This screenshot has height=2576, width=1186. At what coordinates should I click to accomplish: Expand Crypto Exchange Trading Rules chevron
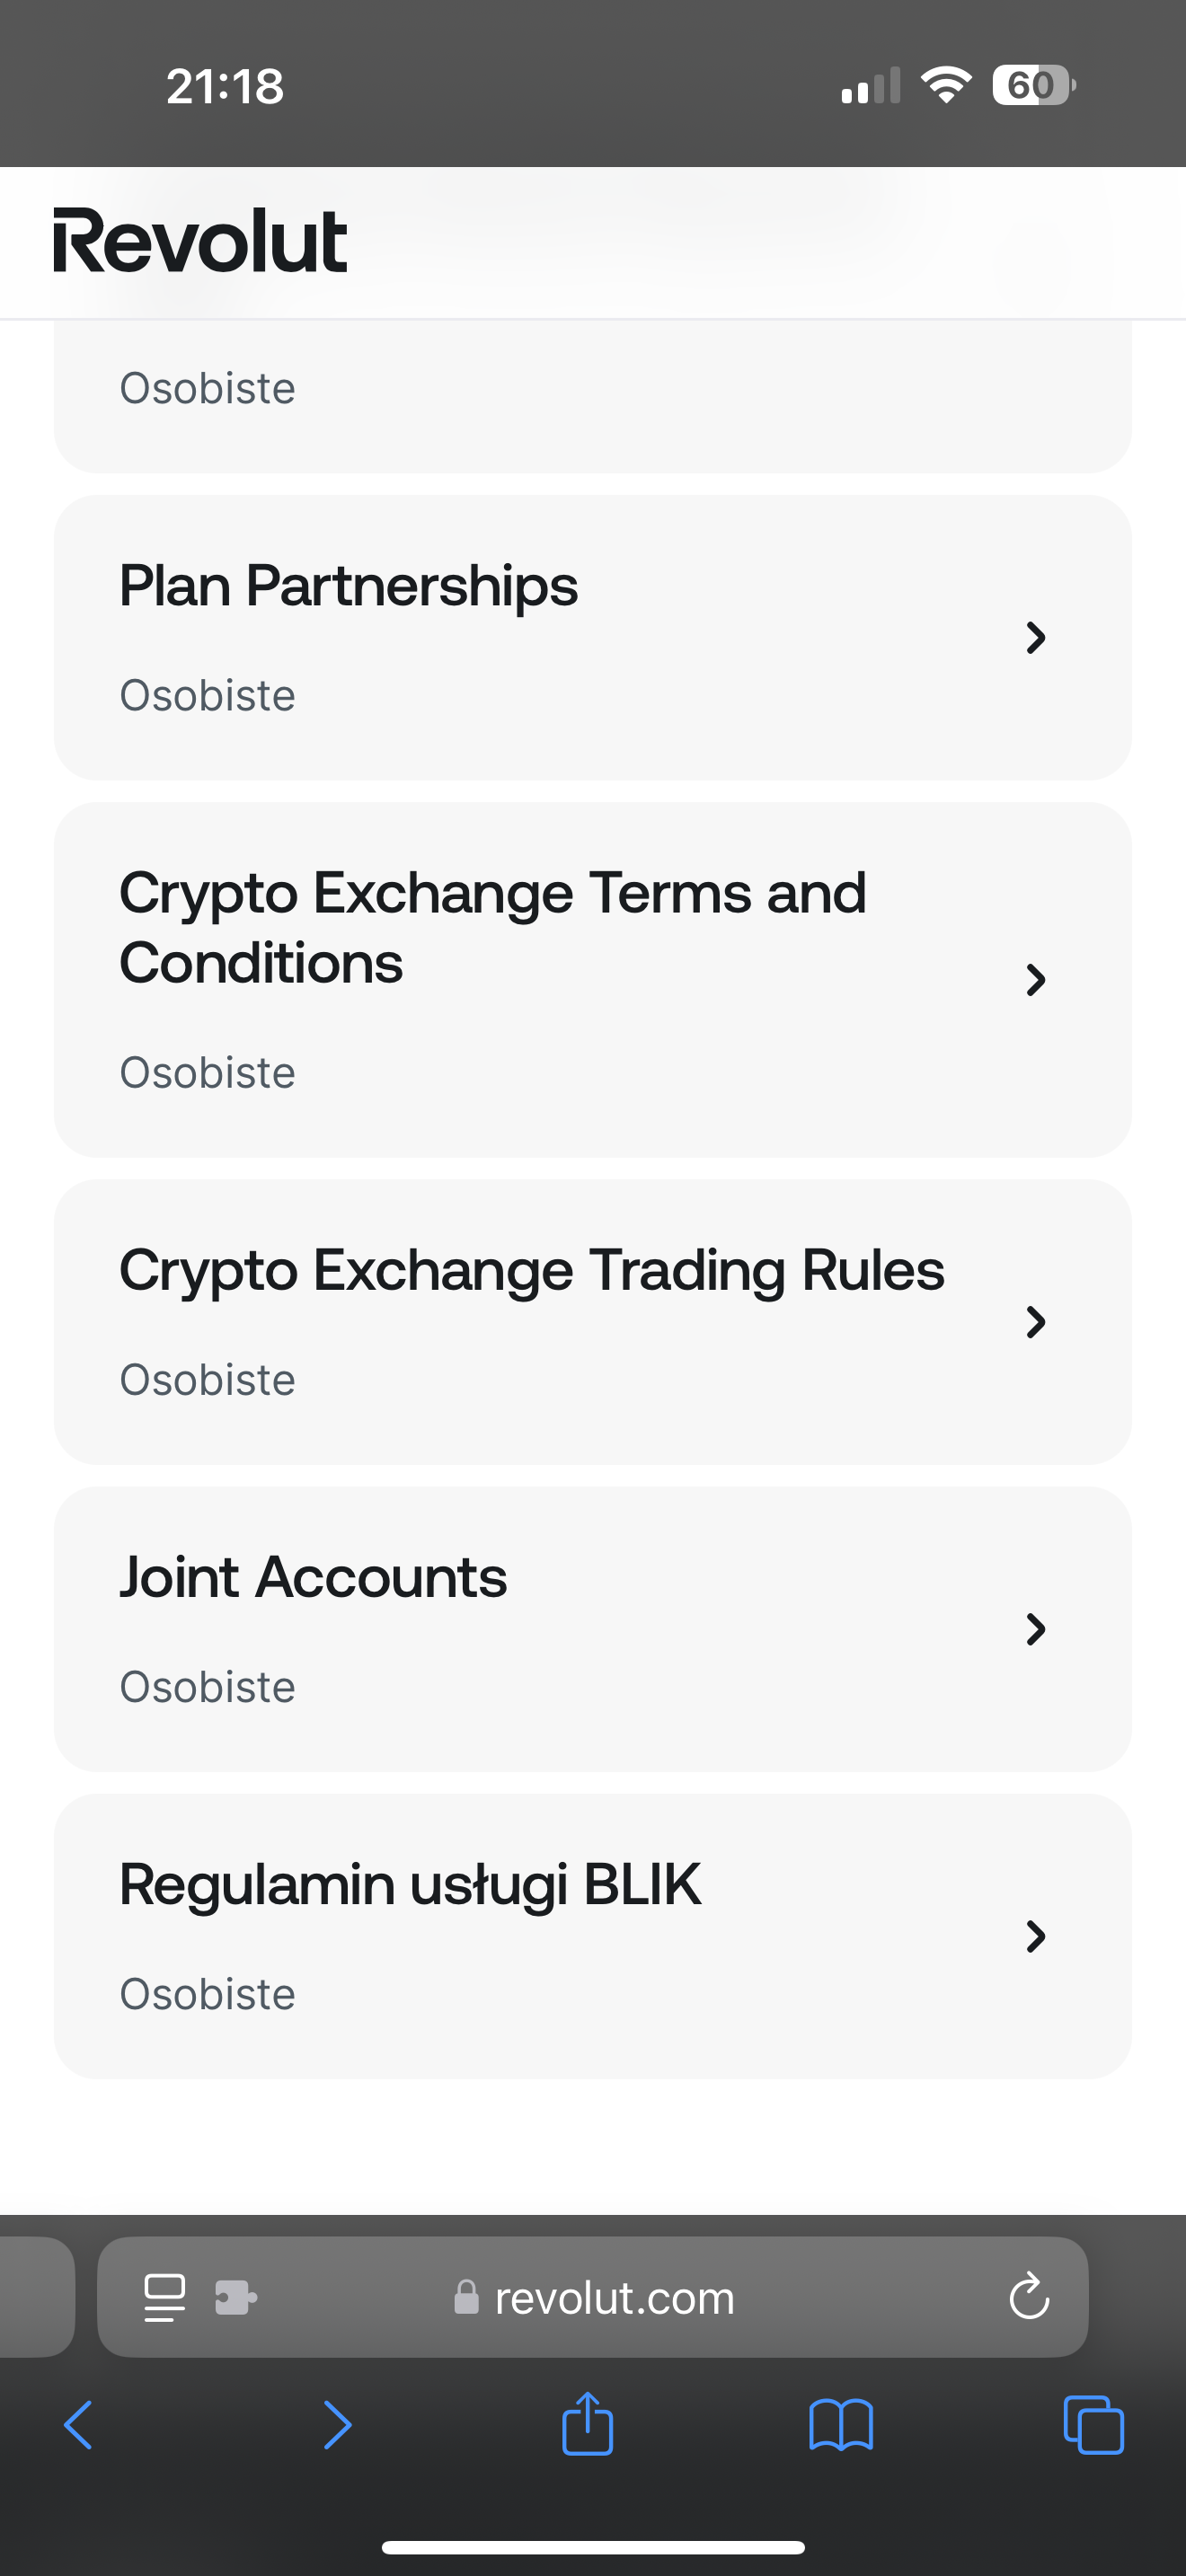point(1036,1322)
